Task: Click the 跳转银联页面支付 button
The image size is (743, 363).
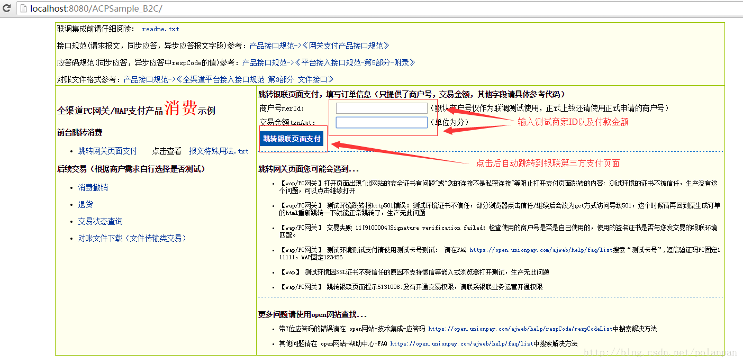Action: coord(292,139)
